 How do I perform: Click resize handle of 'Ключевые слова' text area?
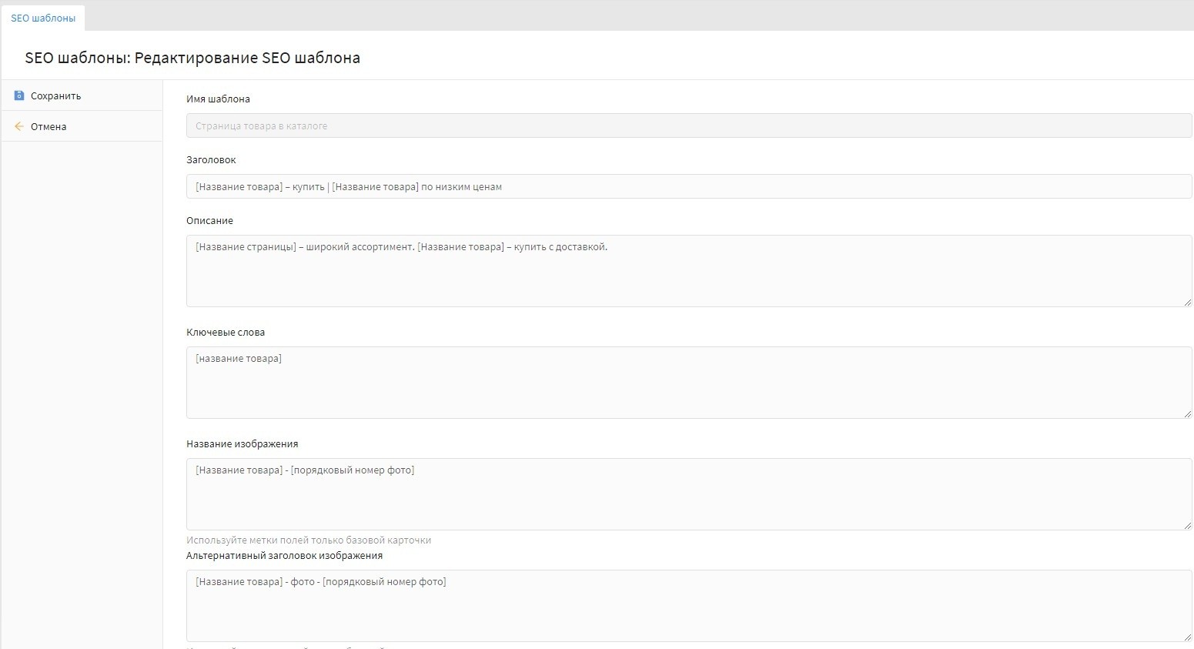[1188, 414]
